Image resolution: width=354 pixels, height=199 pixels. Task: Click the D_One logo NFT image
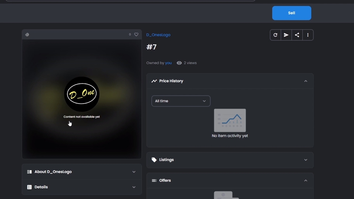[82, 94]
